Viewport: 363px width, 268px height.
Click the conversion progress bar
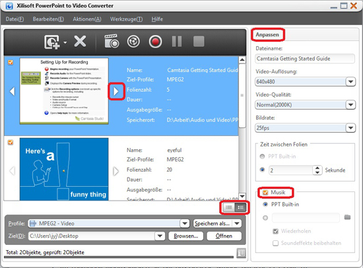[x=119, y=257]
